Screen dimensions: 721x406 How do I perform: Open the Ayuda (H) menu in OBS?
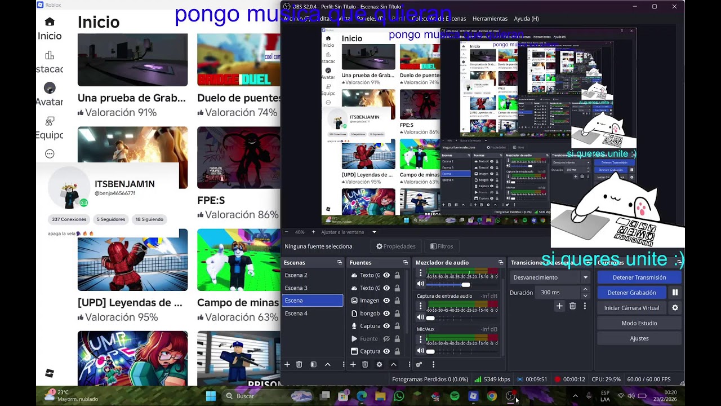pyautogui.click(x=526, y=19)
